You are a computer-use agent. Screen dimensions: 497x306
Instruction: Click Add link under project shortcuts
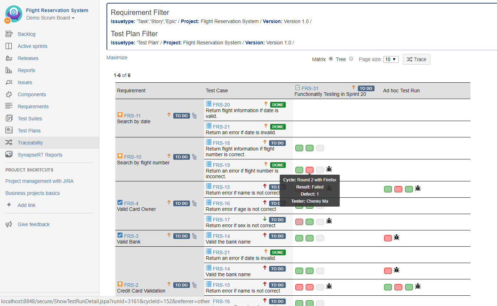click(x=27, y=205)
